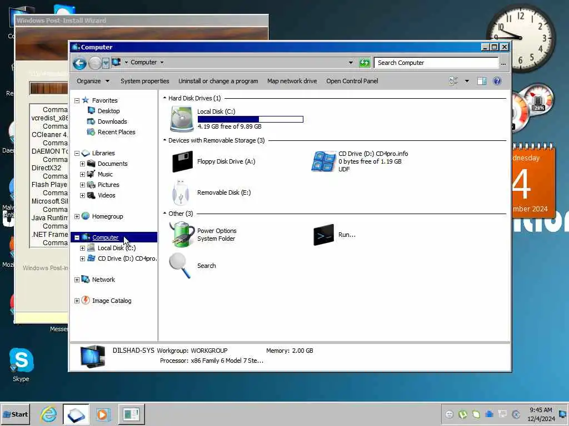
Task: Expand the Computer breadcrumb arrow in address bar
Action: (x=162, y=62)
